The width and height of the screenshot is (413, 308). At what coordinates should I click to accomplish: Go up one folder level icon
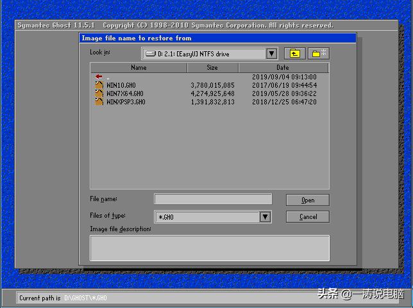click(x=295, y=54)
